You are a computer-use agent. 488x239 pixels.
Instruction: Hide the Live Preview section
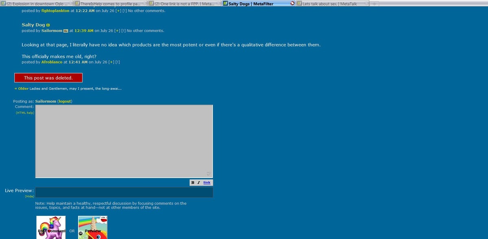[29, 196]
